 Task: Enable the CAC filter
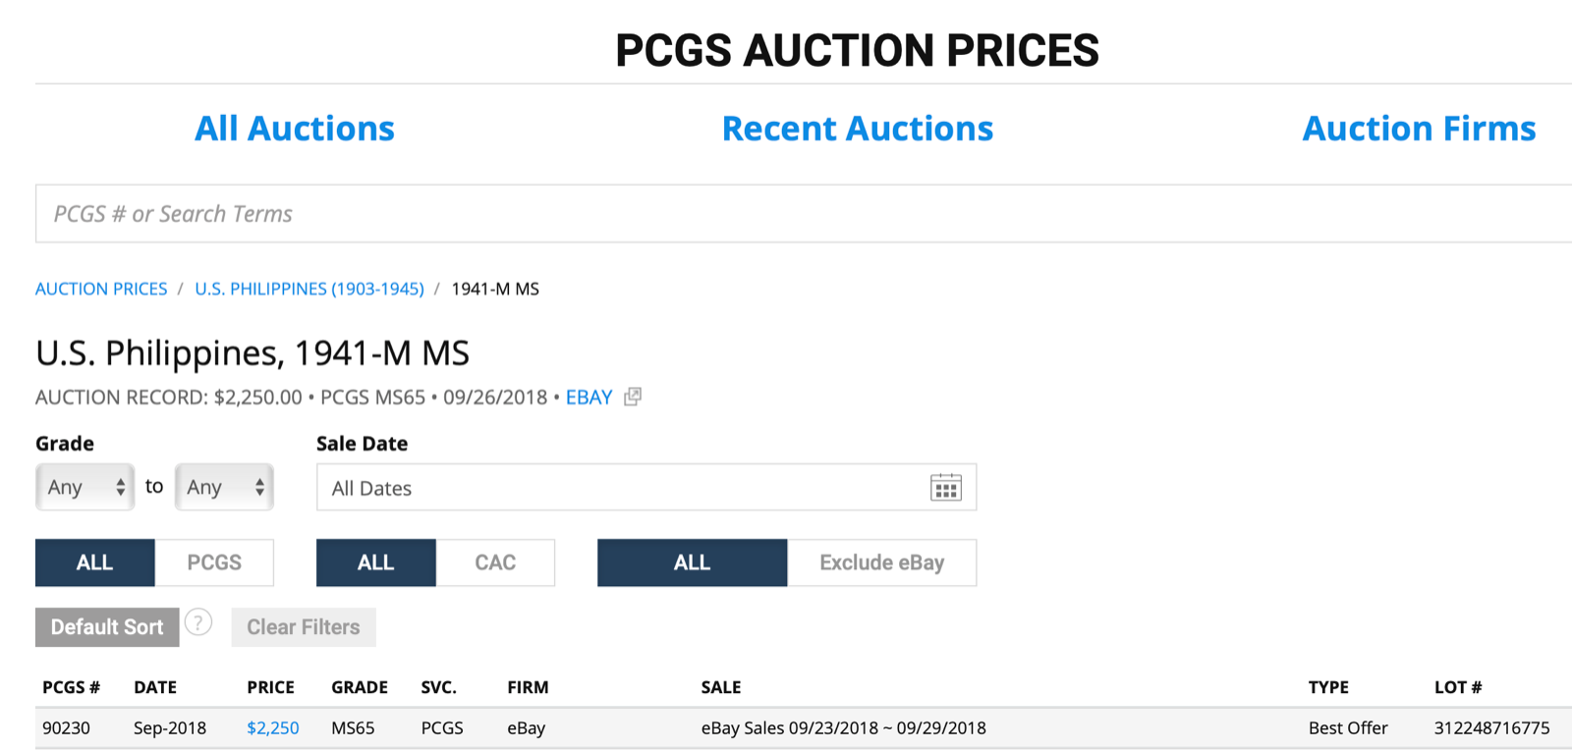tap(495, 563)
